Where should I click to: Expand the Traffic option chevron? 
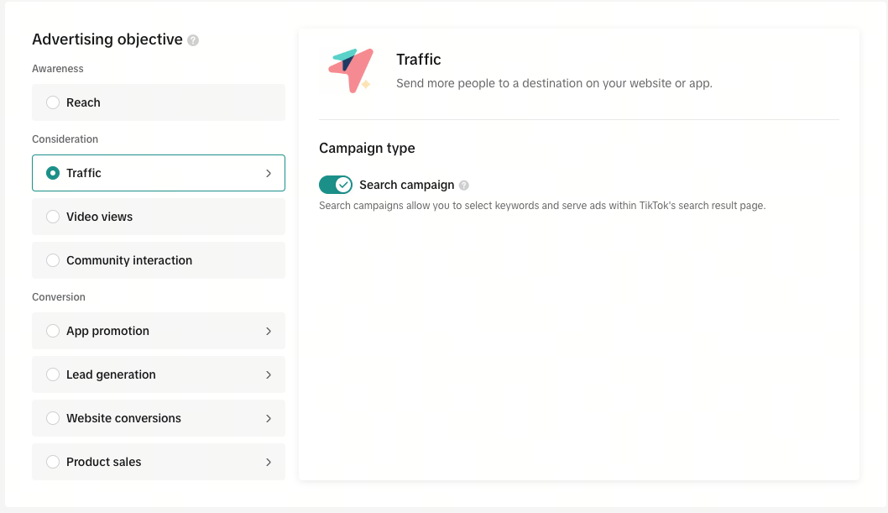point(269,173)
